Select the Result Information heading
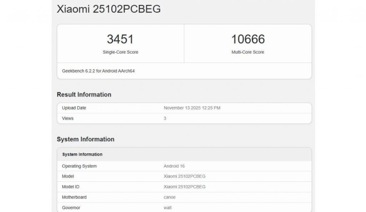This screenshot has height=212, width=366. [83, 94]
